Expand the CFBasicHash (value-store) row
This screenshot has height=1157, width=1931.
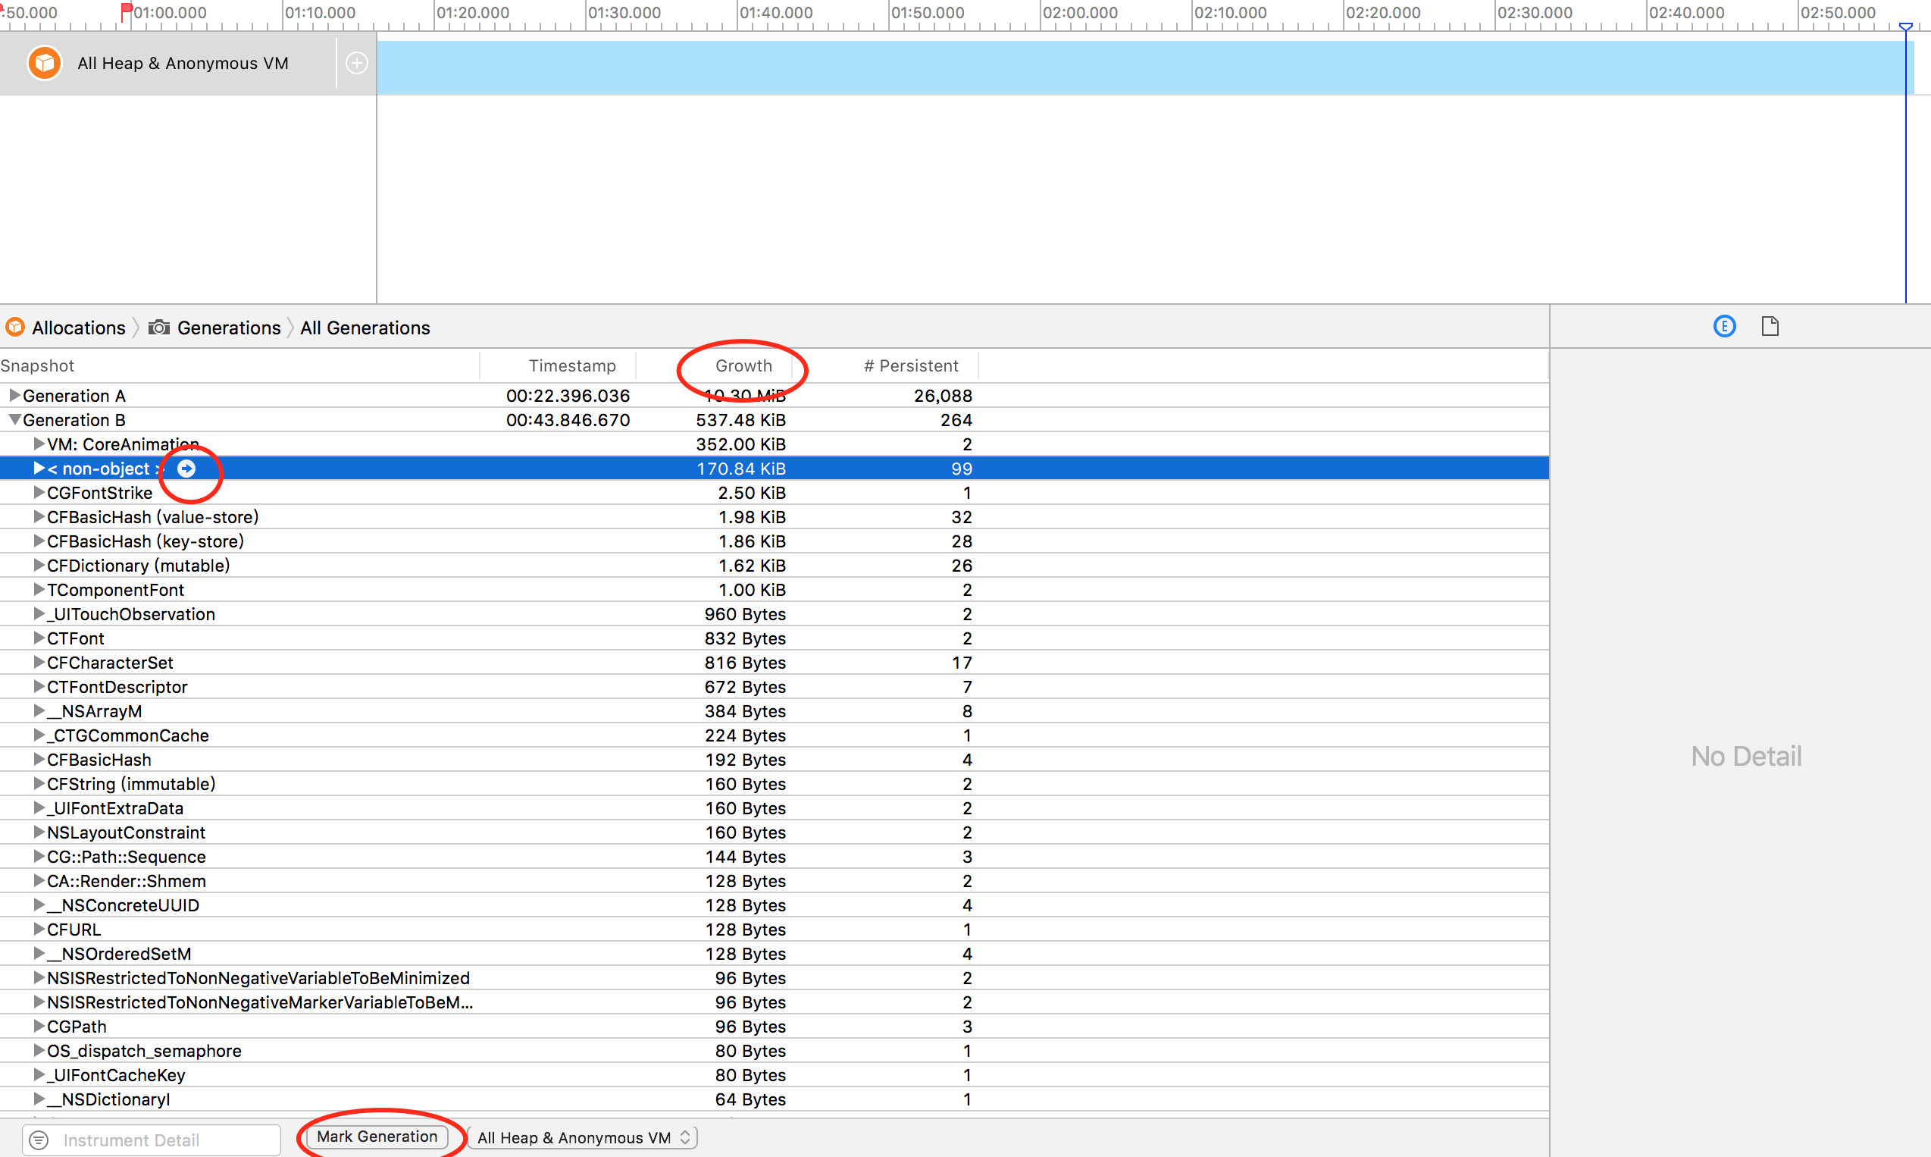(38, 516)
